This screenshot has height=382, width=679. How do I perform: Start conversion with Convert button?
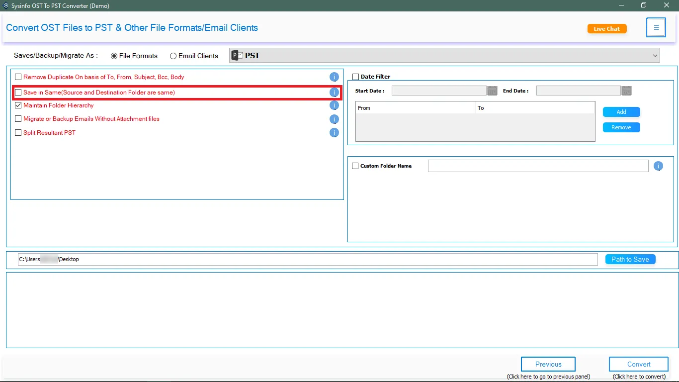pos(639,364)
